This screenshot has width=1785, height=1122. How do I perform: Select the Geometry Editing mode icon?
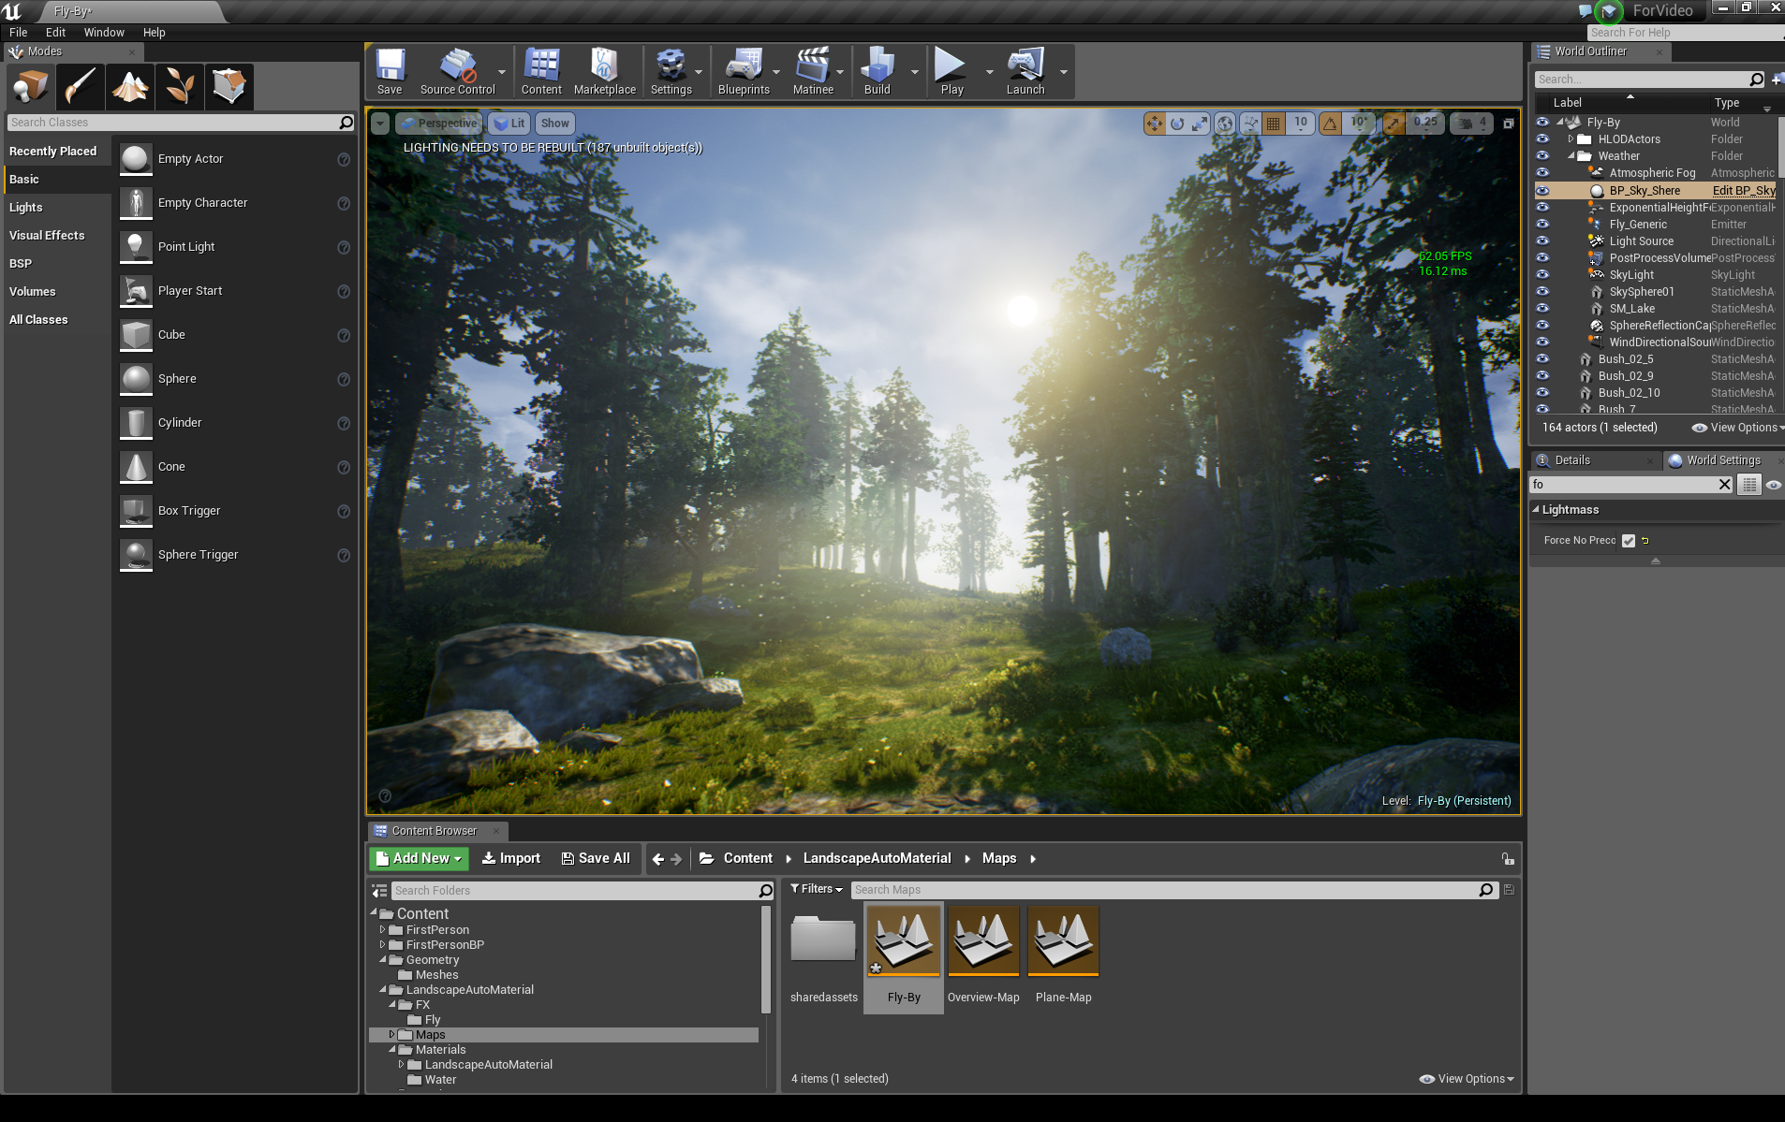pyautogui.click(x=229, y=86)
